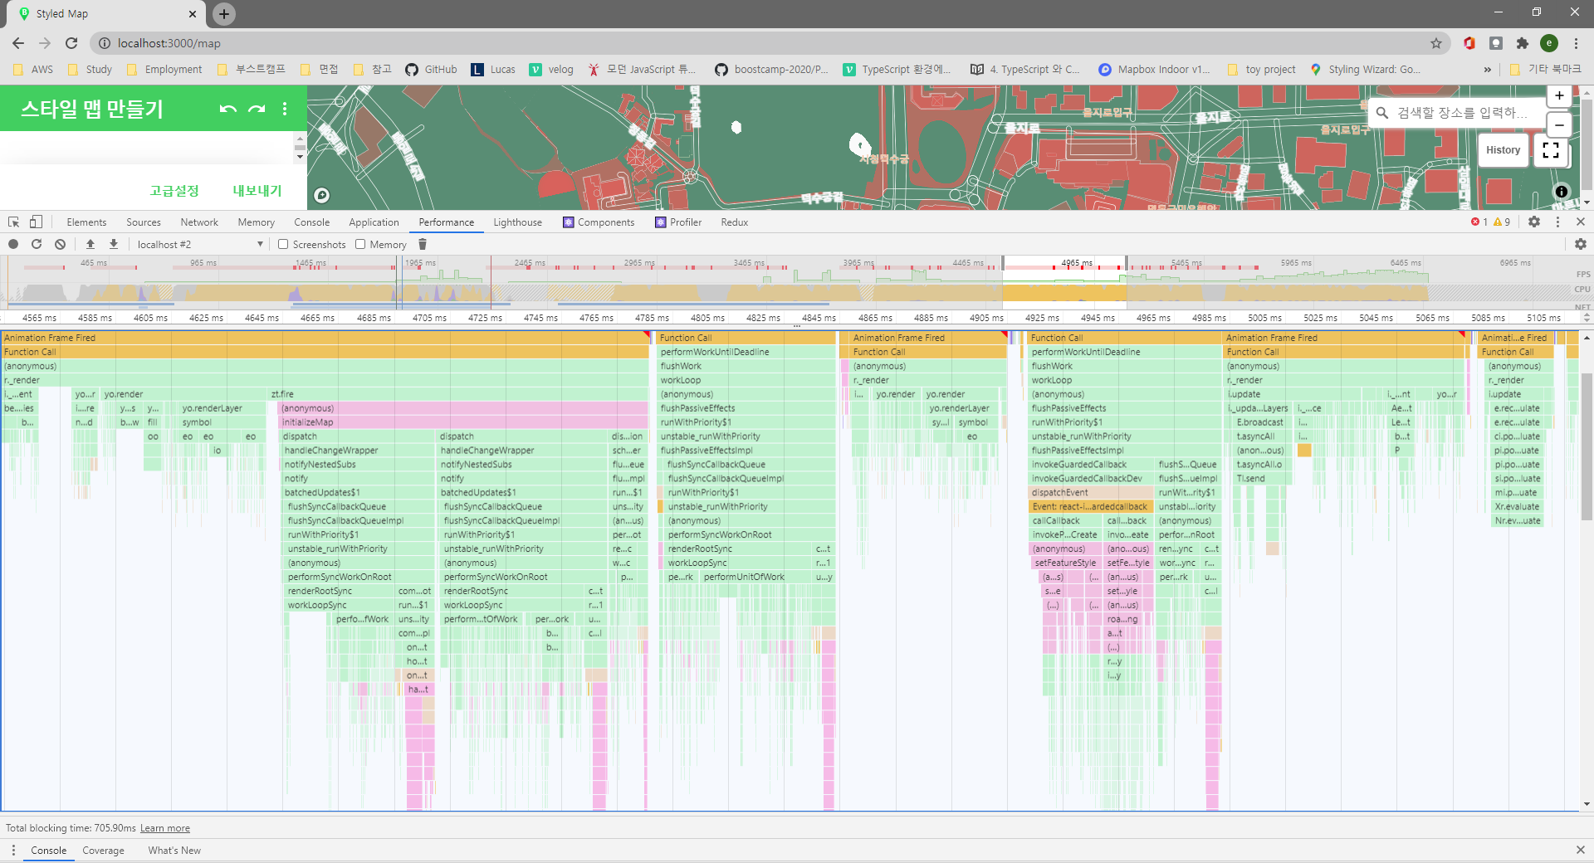This screenshot has height=863, width=1594.
Task: Follow the Learn more link
Action: pyautogui.click(x=165, y=828)
